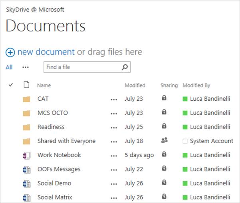The image size is (240, 203).
Task: Click the Social Matrix Word icon
Action: click(x=27, y=198)
